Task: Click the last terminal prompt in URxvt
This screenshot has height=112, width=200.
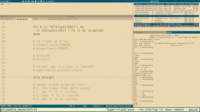Action: (137, 105)
